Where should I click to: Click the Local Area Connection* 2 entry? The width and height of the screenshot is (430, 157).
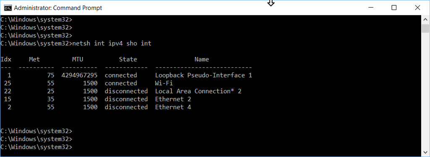tap(198, 91)
